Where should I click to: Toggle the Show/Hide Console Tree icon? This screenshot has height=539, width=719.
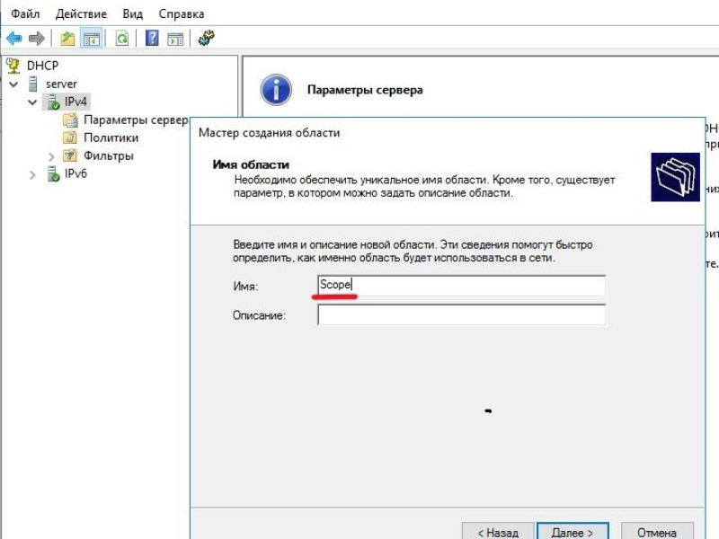92,38
